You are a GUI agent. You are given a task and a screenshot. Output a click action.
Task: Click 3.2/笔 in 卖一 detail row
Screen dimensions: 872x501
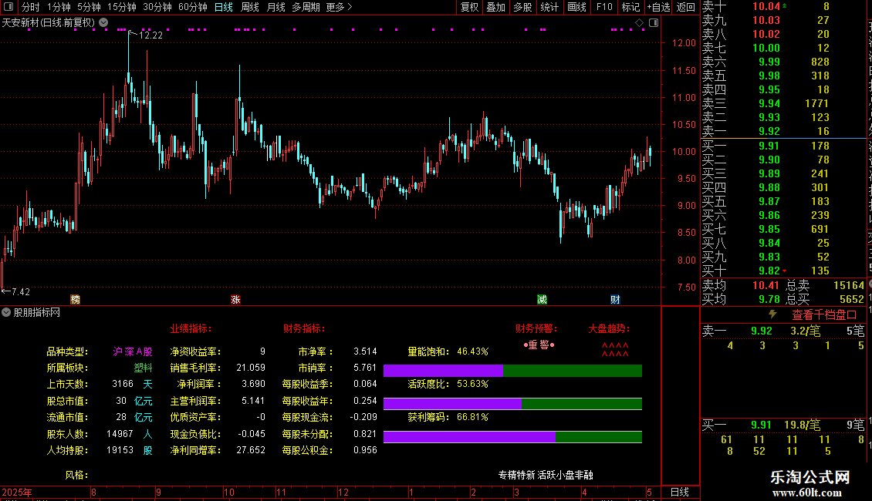coord(806,331)
